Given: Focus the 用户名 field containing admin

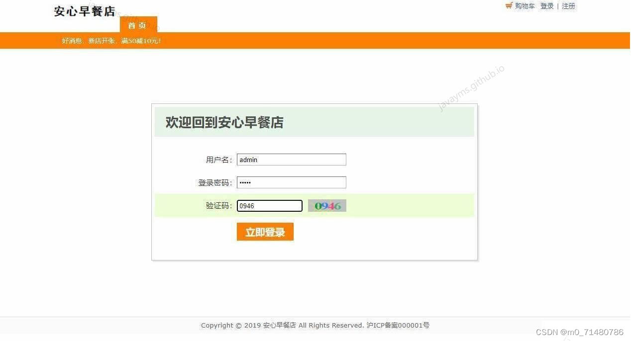Looking at the screenshot, I should [x=291, y=160].
